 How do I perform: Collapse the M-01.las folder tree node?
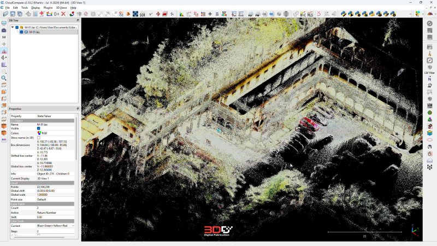pyautogui.click(x=13, y=27)
